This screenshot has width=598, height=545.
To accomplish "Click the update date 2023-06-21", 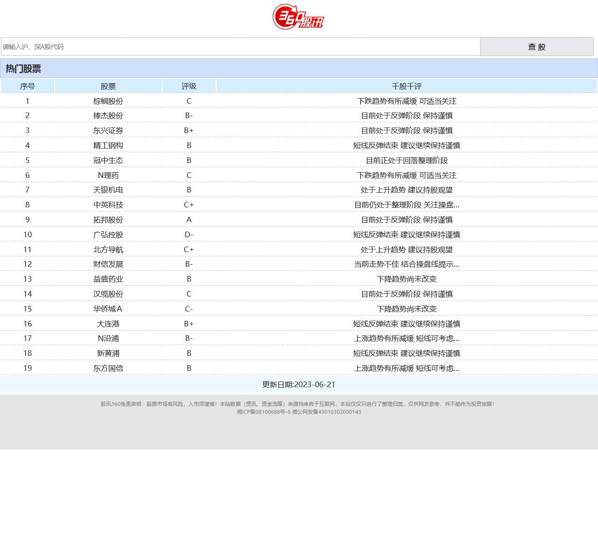I will (314, 384).
